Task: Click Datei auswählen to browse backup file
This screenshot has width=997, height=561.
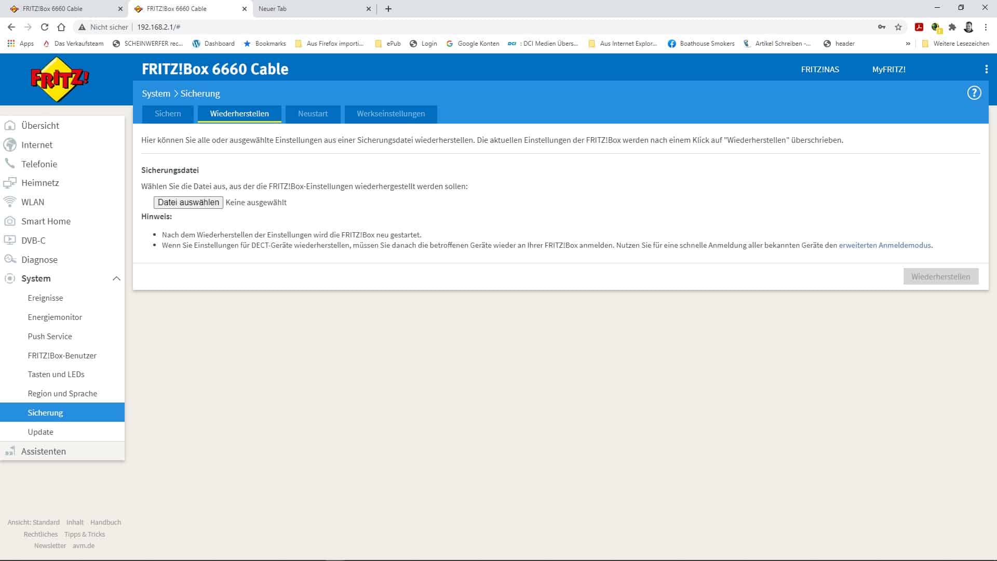Action: coord(188,202)
